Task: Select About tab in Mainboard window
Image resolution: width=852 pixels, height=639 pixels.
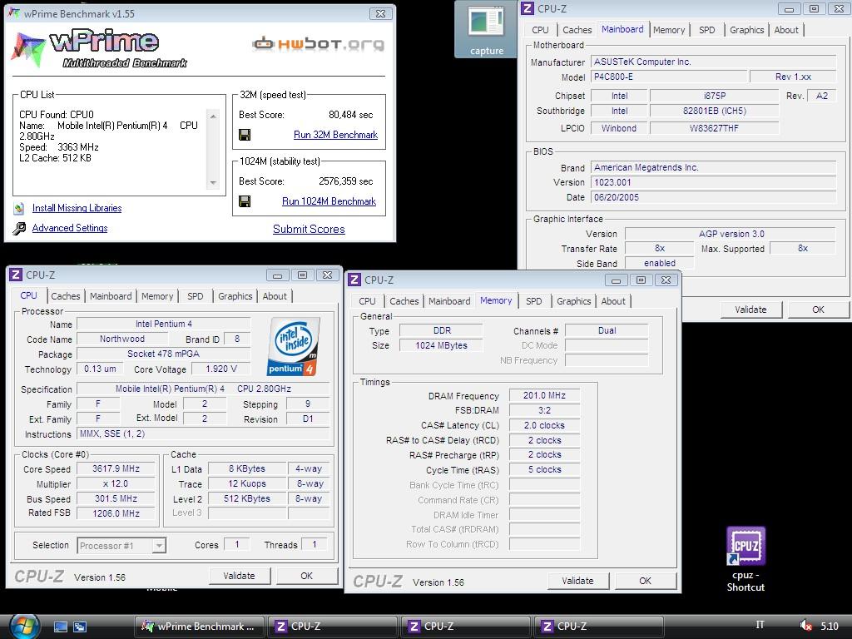Action: tap(786, 30)
